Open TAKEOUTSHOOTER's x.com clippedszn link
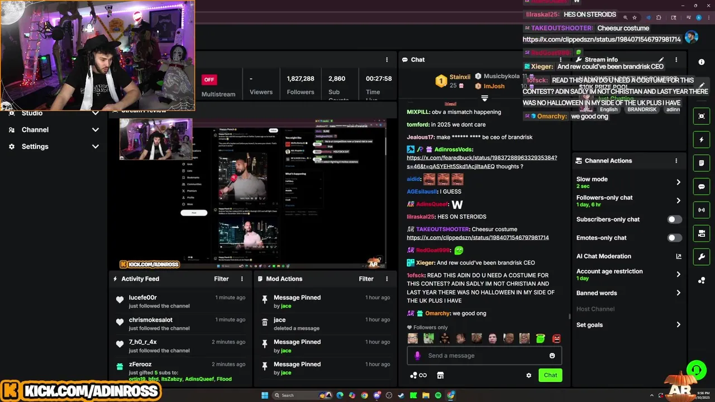Image resolution: width=715 pixels, height=402 pixels. click(478, 238)
